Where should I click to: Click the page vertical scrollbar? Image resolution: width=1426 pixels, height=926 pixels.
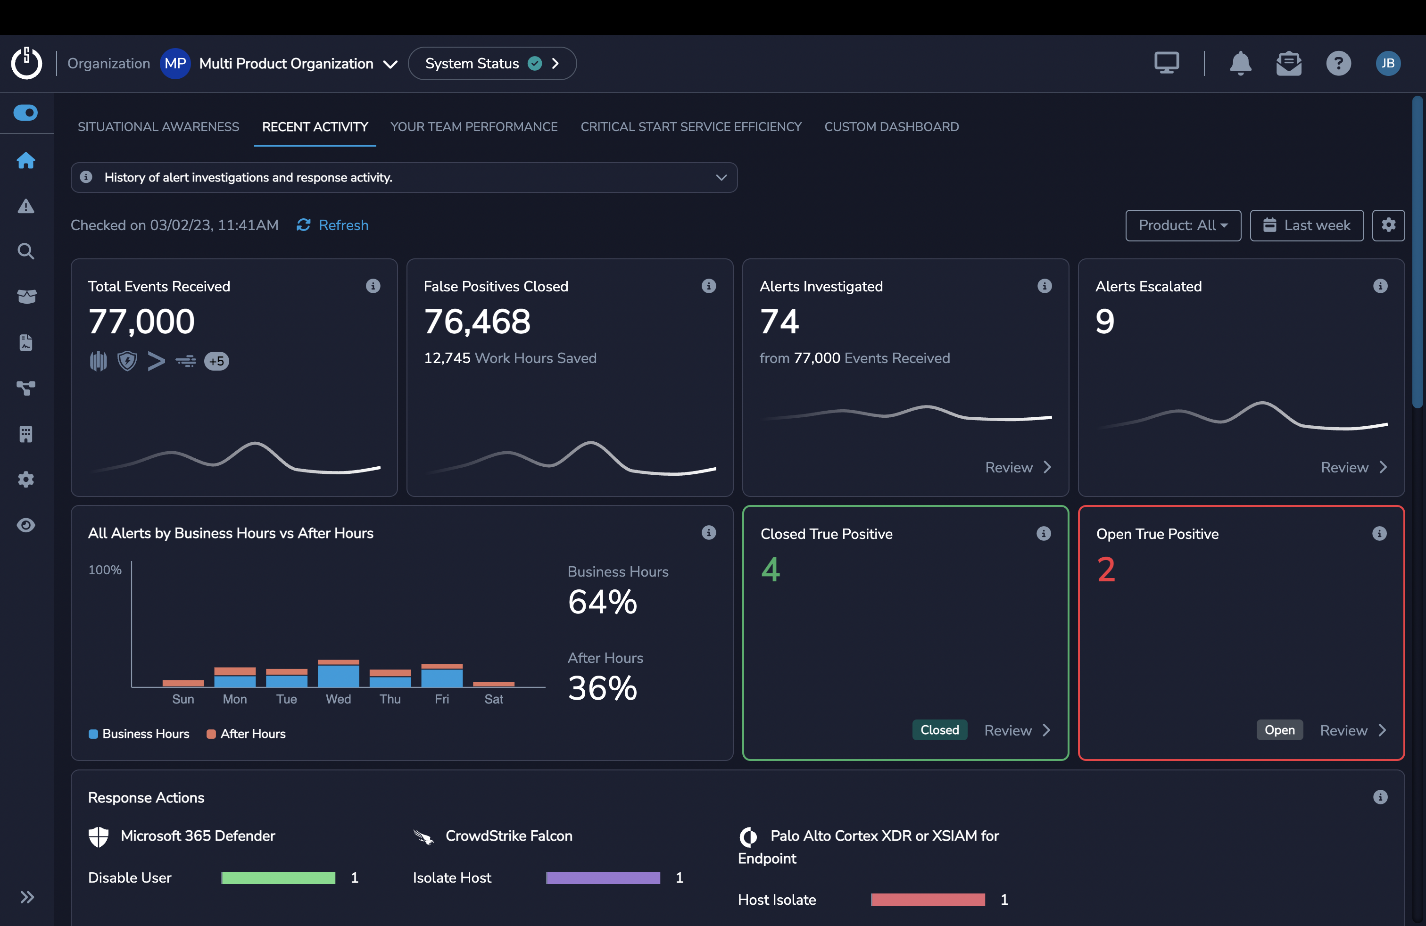coord(1417,252)
